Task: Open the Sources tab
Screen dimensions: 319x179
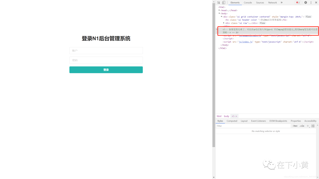Action: [260, 3]
